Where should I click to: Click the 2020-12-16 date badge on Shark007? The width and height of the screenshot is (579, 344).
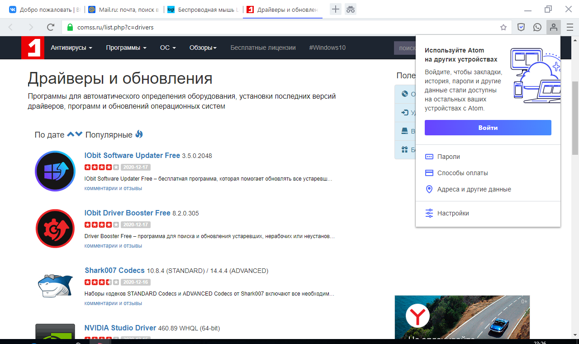[x=136, y=282]
